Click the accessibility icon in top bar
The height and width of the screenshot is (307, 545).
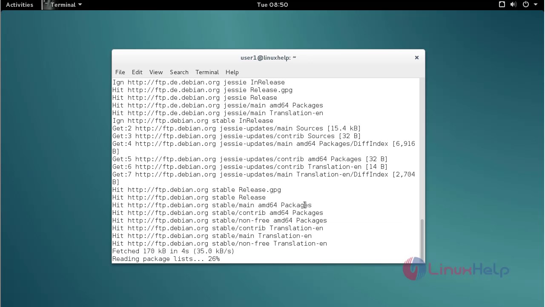tap(502, 5)
